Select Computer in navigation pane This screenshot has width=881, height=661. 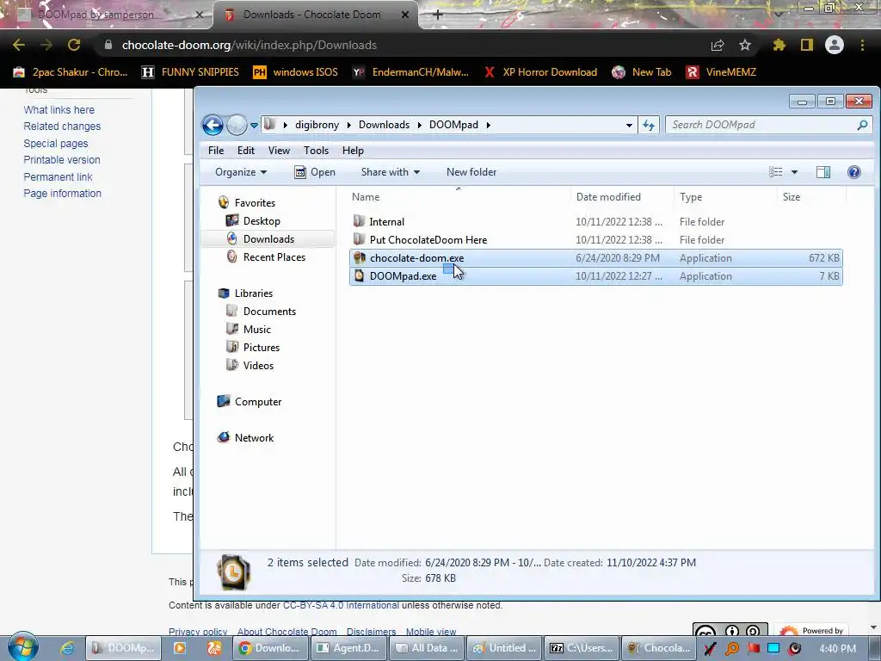(x=258, y=402)
